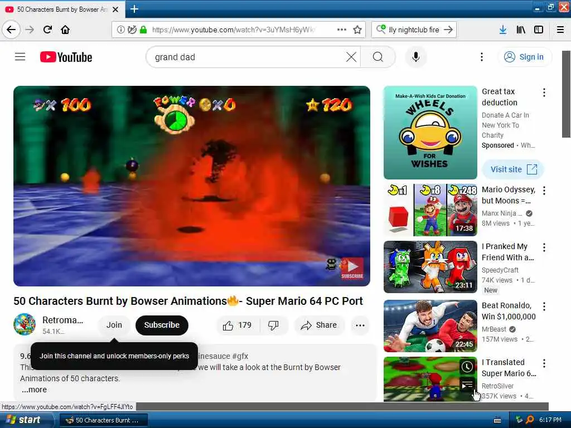This screenshot has width=571, height=428.
Task: Open the SpeedyCraft prank video thumbnail
Action: click(430, 267)
